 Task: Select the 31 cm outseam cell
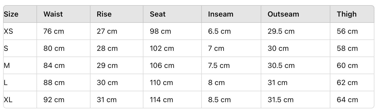[277, 83]
